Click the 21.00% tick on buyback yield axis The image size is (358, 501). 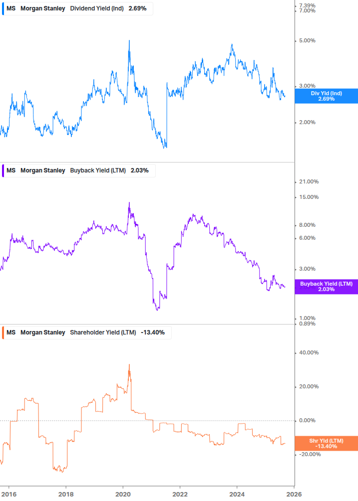pos(309,182)
